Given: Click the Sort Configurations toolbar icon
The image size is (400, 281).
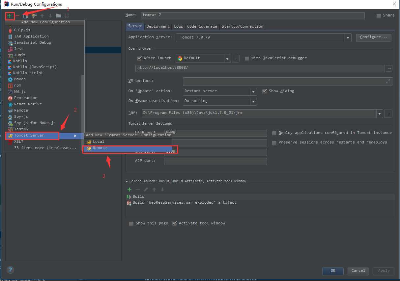Looking at the screenshot, I should point(67,16).
